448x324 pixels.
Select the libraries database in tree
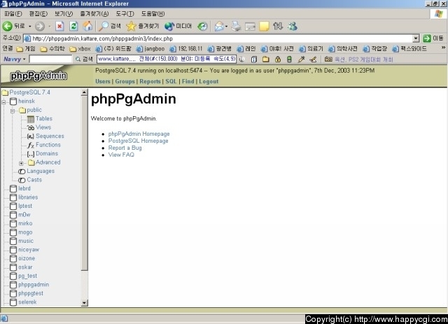pyautogui.click(x=28, y=197)
